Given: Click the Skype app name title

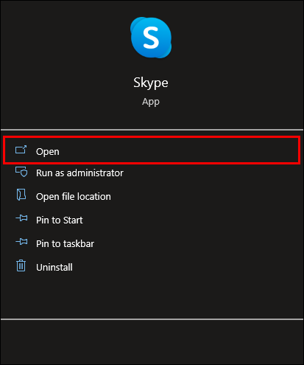Looking at the screenshot, I should click(x=151, y=83).
